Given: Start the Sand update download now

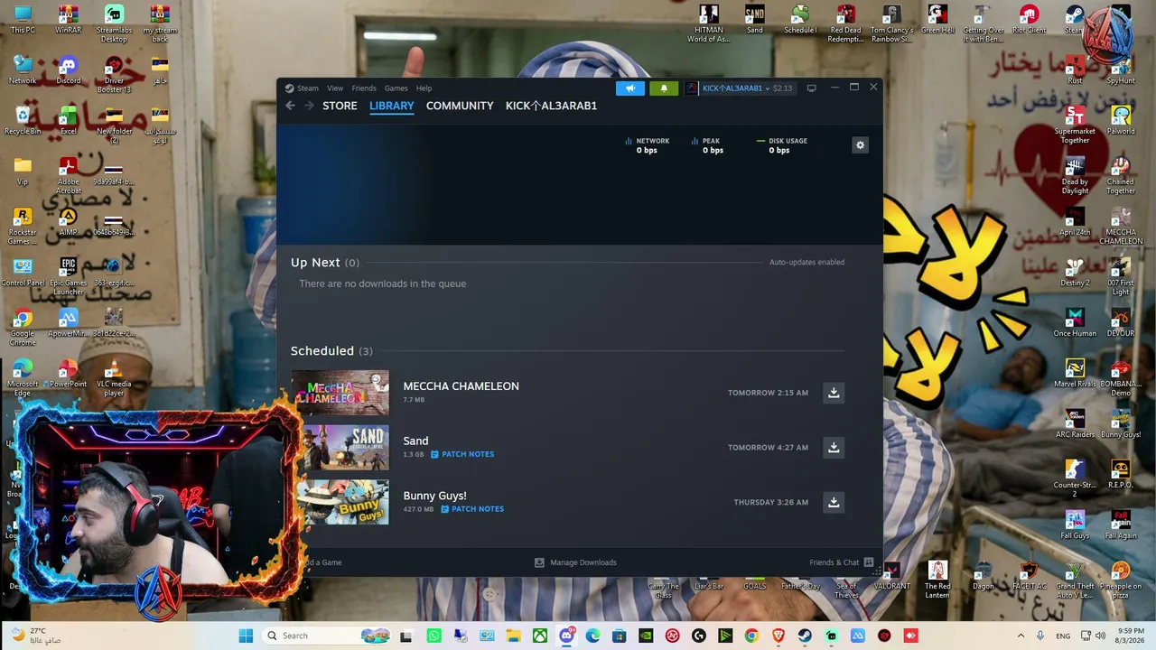Looking at the screenshot, I should [834, 448].
